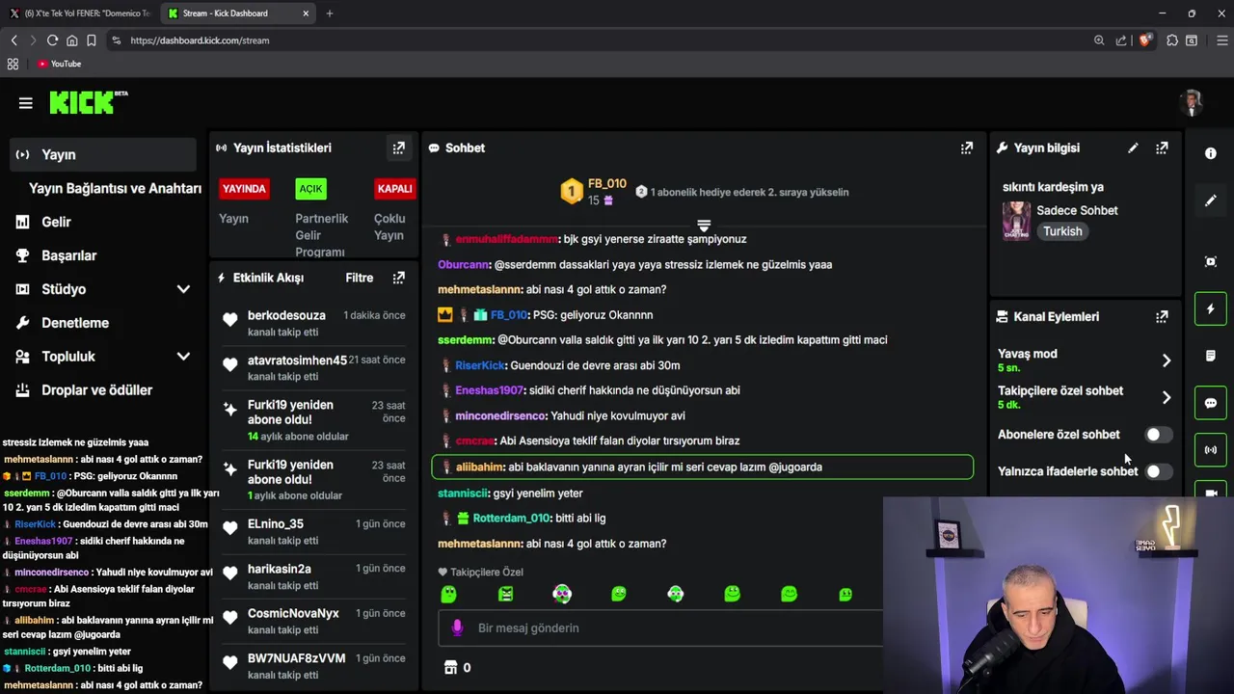Open Takipçilere özel sohbet settings chevron
This screenshot has height=694, width=1234.
point(1167,397)
